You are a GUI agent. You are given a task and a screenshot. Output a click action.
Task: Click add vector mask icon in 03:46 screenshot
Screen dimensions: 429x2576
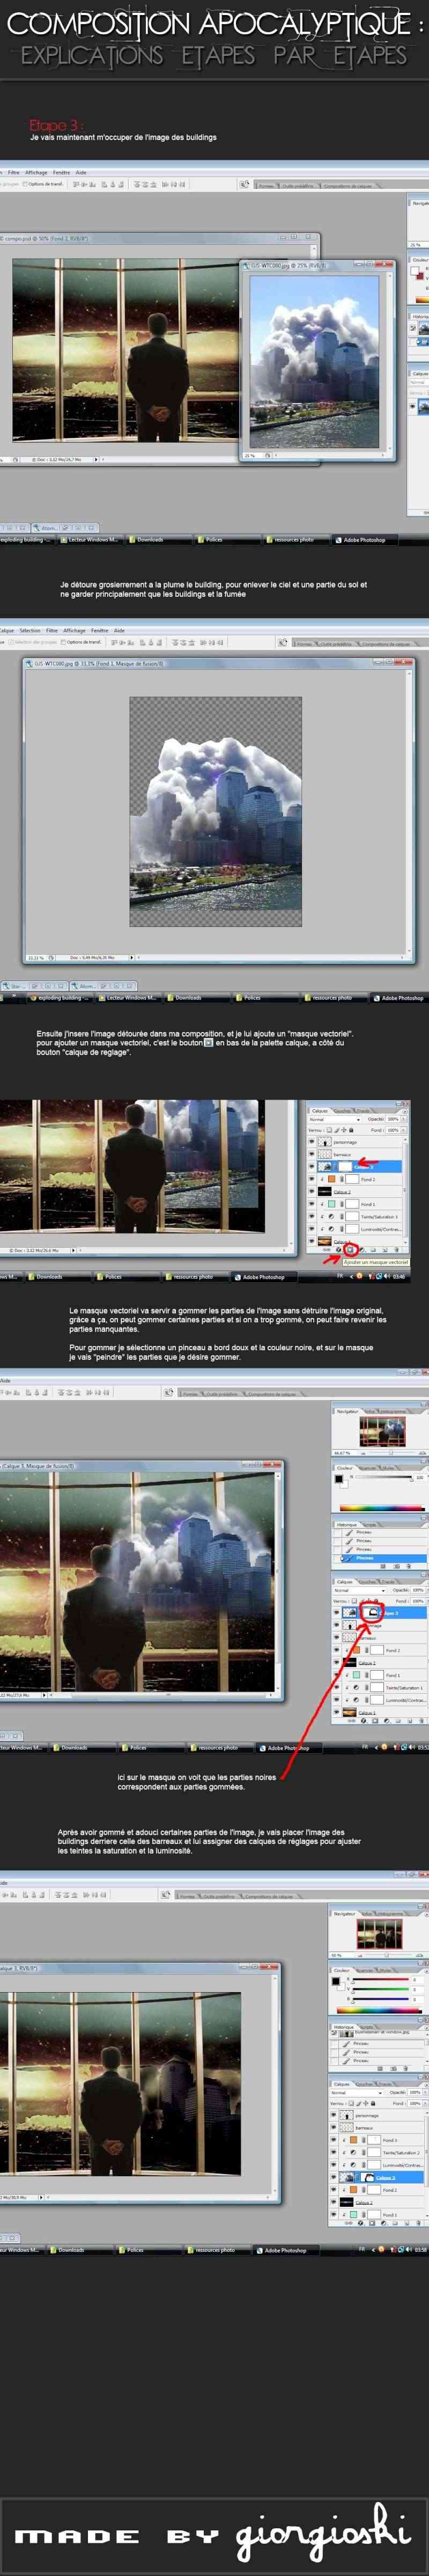click(x=351, y=1249)
